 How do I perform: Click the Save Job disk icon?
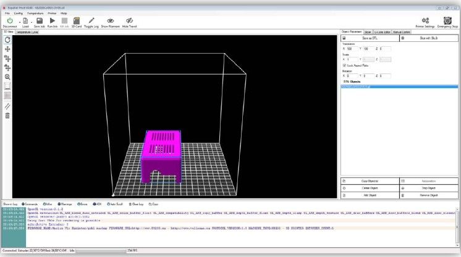pos(40,20)
